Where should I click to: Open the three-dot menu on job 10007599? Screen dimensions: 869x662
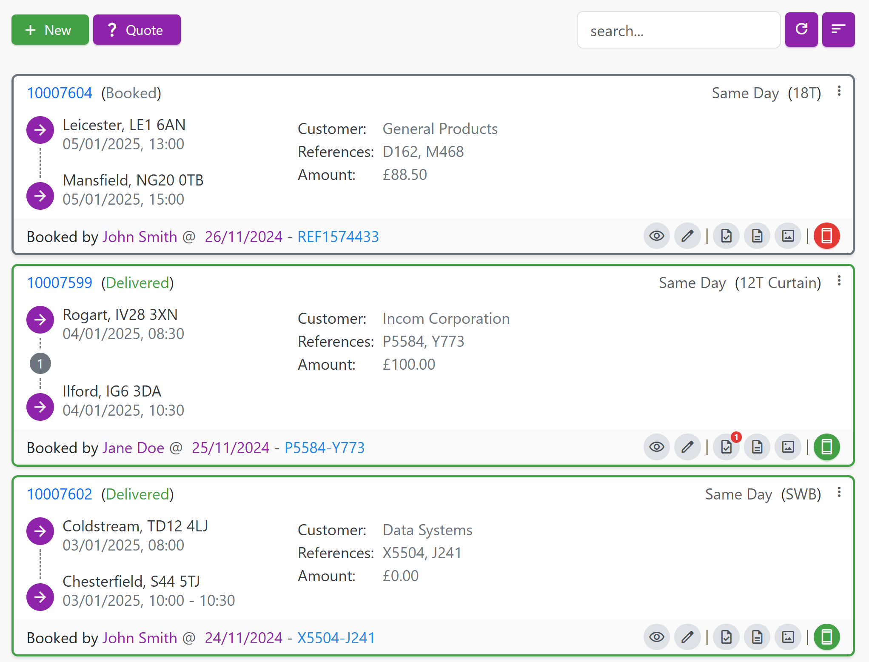839,281
